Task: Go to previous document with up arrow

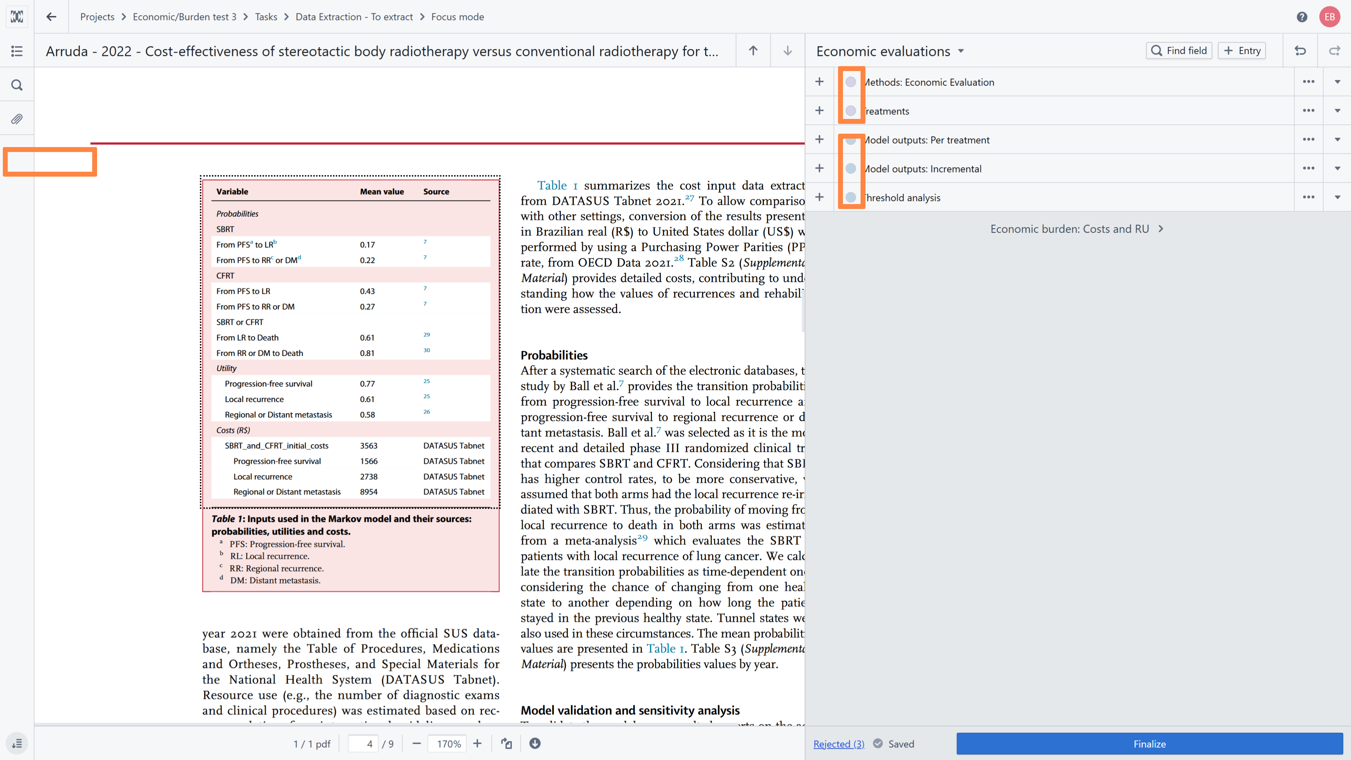Action: (x=753, y=51)
